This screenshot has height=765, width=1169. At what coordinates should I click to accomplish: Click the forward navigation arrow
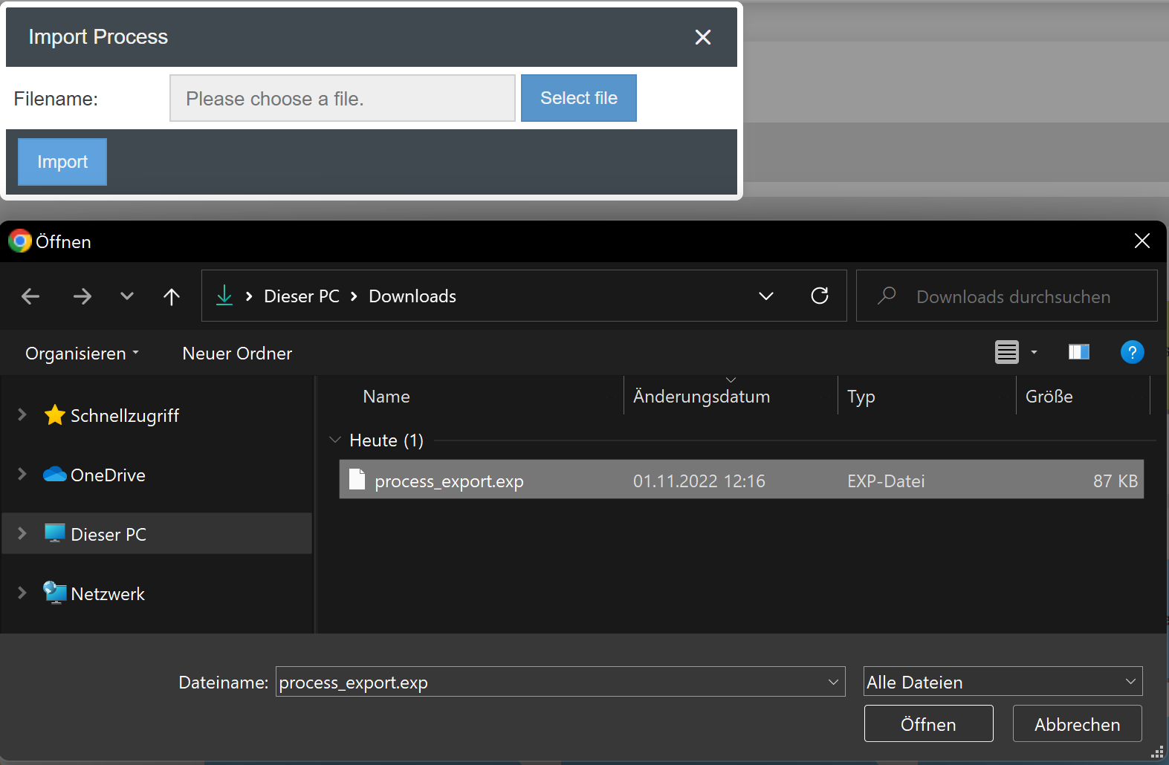[x=82, y=296]
